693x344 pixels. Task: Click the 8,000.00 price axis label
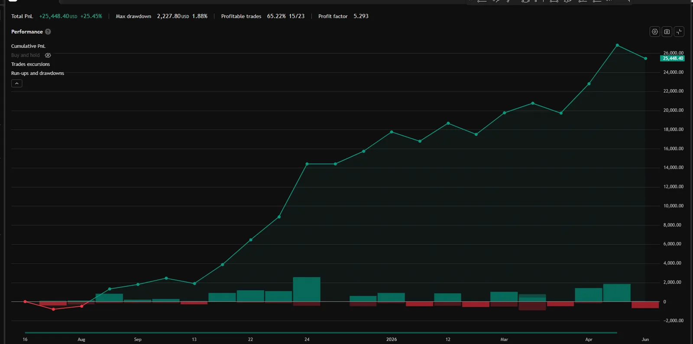click(x=672, y=225)
